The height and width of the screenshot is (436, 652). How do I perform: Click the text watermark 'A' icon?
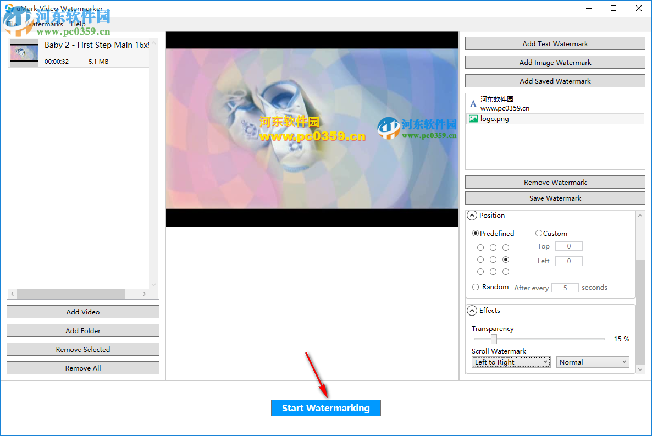click(x=473, y=103)
